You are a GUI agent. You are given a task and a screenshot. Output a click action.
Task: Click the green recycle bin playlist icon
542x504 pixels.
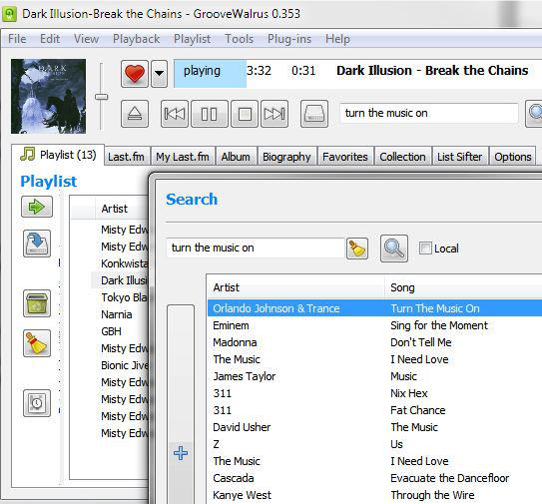pos(37,303)
